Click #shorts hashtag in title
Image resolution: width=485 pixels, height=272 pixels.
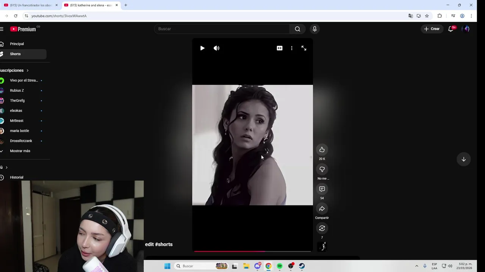(164, 244)
